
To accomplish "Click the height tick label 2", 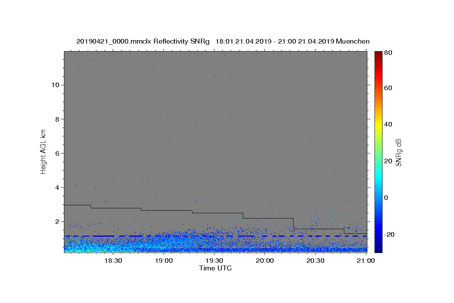I will pyautogui.click(x=56, y=222).
